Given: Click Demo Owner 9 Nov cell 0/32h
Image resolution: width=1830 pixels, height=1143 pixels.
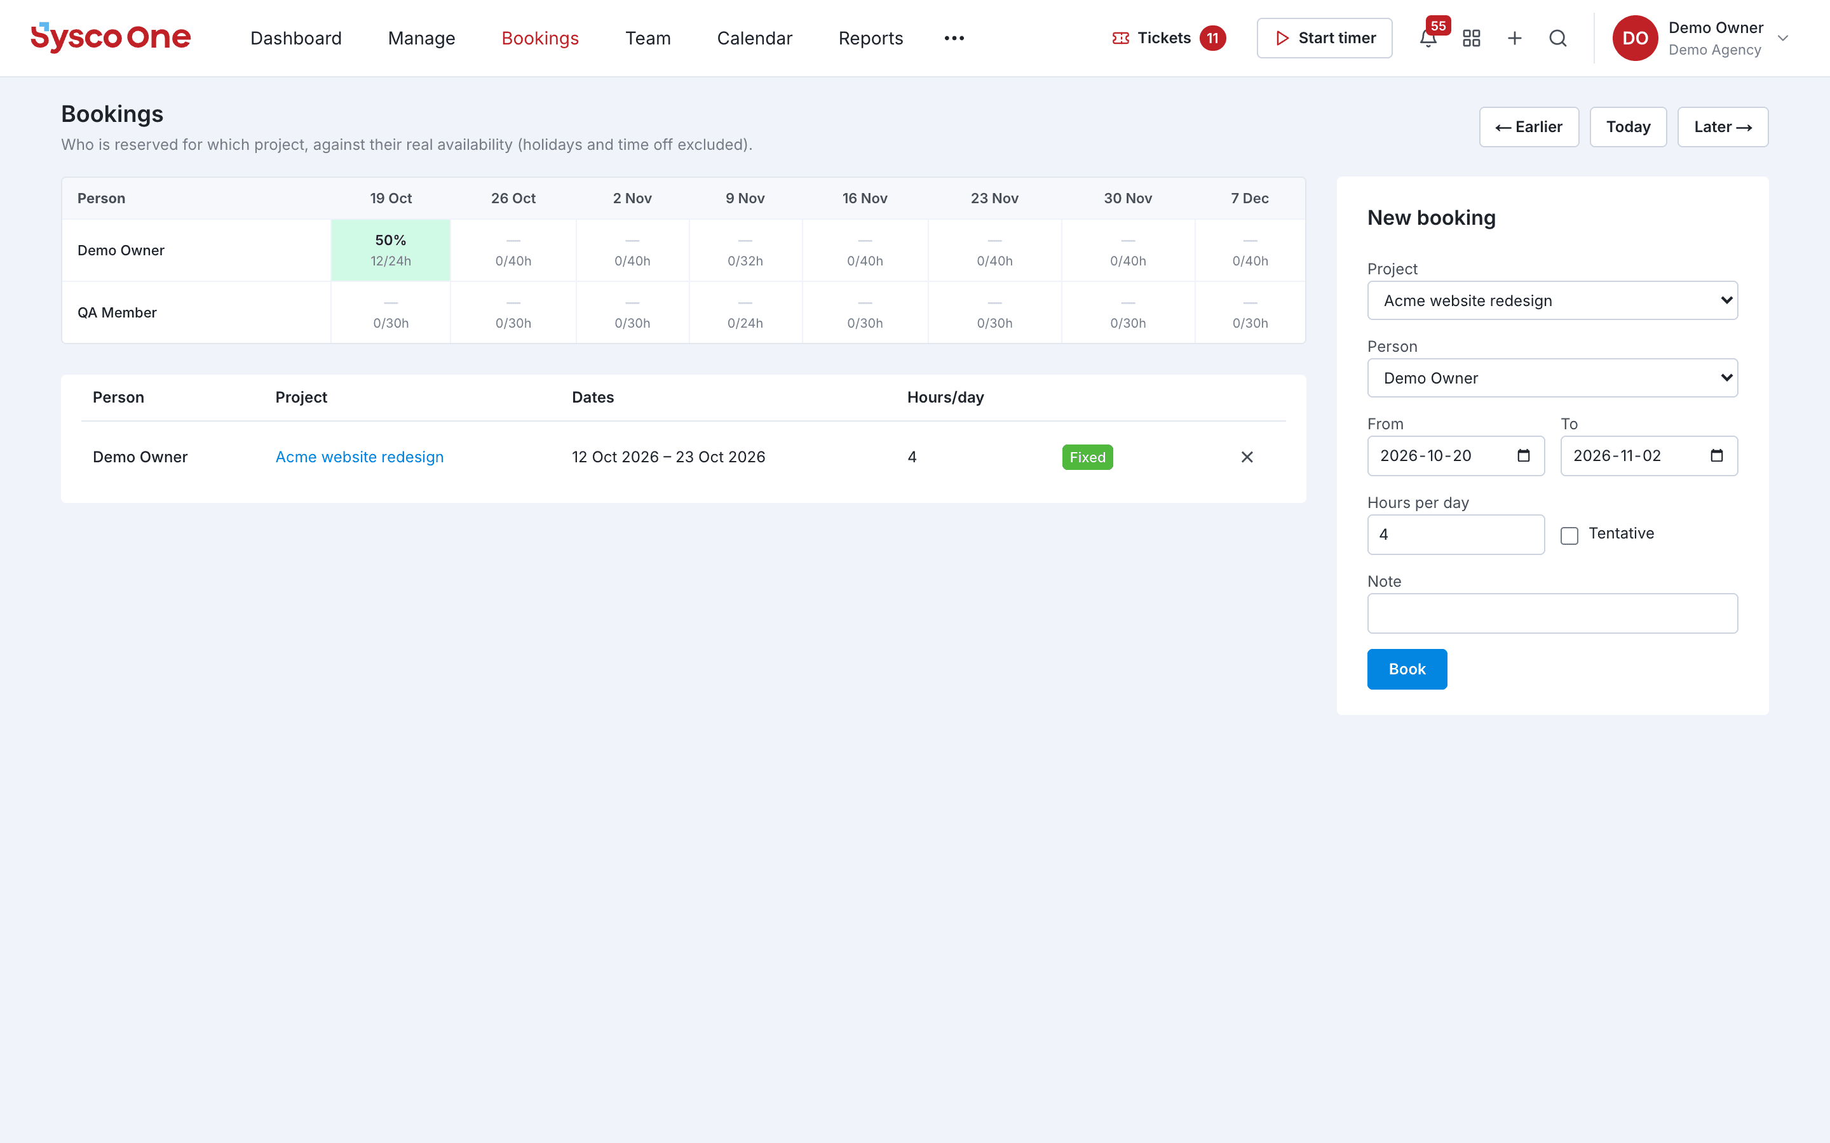Looking at the screenshot, I should pyautogui.click(x=745, y=250).
